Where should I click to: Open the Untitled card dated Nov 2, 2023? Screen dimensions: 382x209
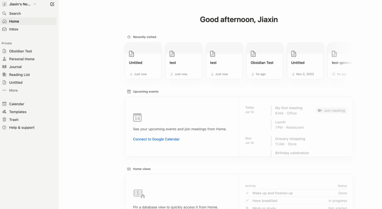point(305,61)
